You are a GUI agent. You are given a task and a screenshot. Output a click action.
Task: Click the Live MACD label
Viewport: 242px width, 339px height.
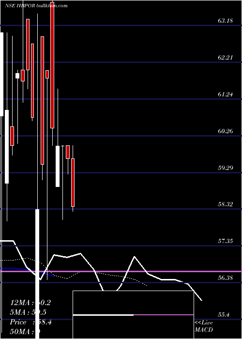tap(204, 326)
